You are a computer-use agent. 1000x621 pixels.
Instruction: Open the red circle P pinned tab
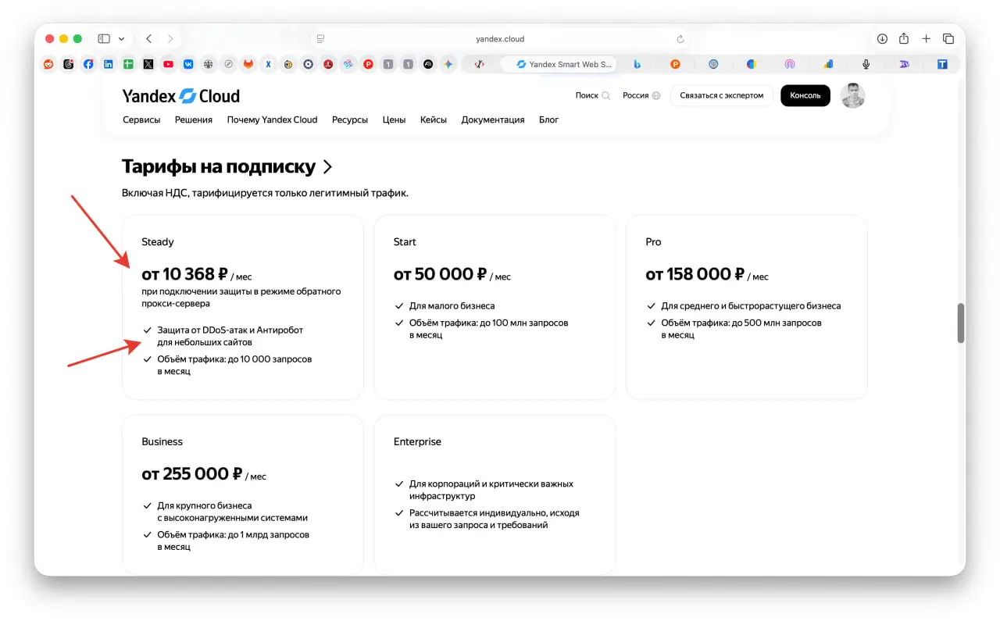click(x=368, y=65)
